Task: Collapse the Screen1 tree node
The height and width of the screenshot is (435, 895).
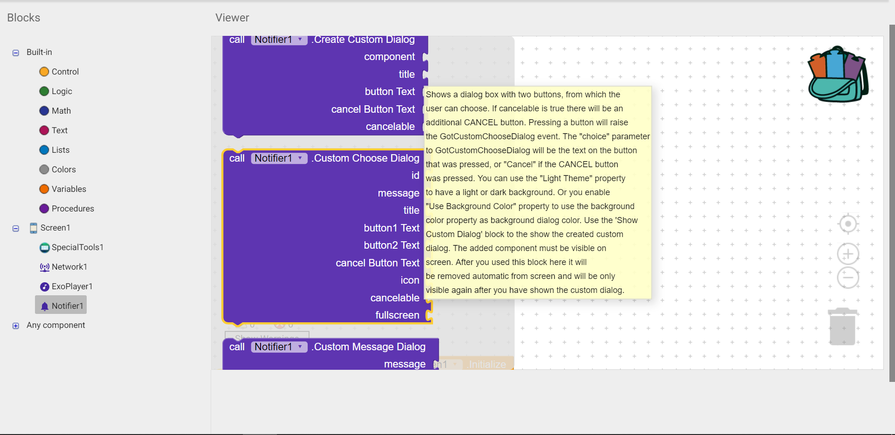Action: click(x=16, y=228)
